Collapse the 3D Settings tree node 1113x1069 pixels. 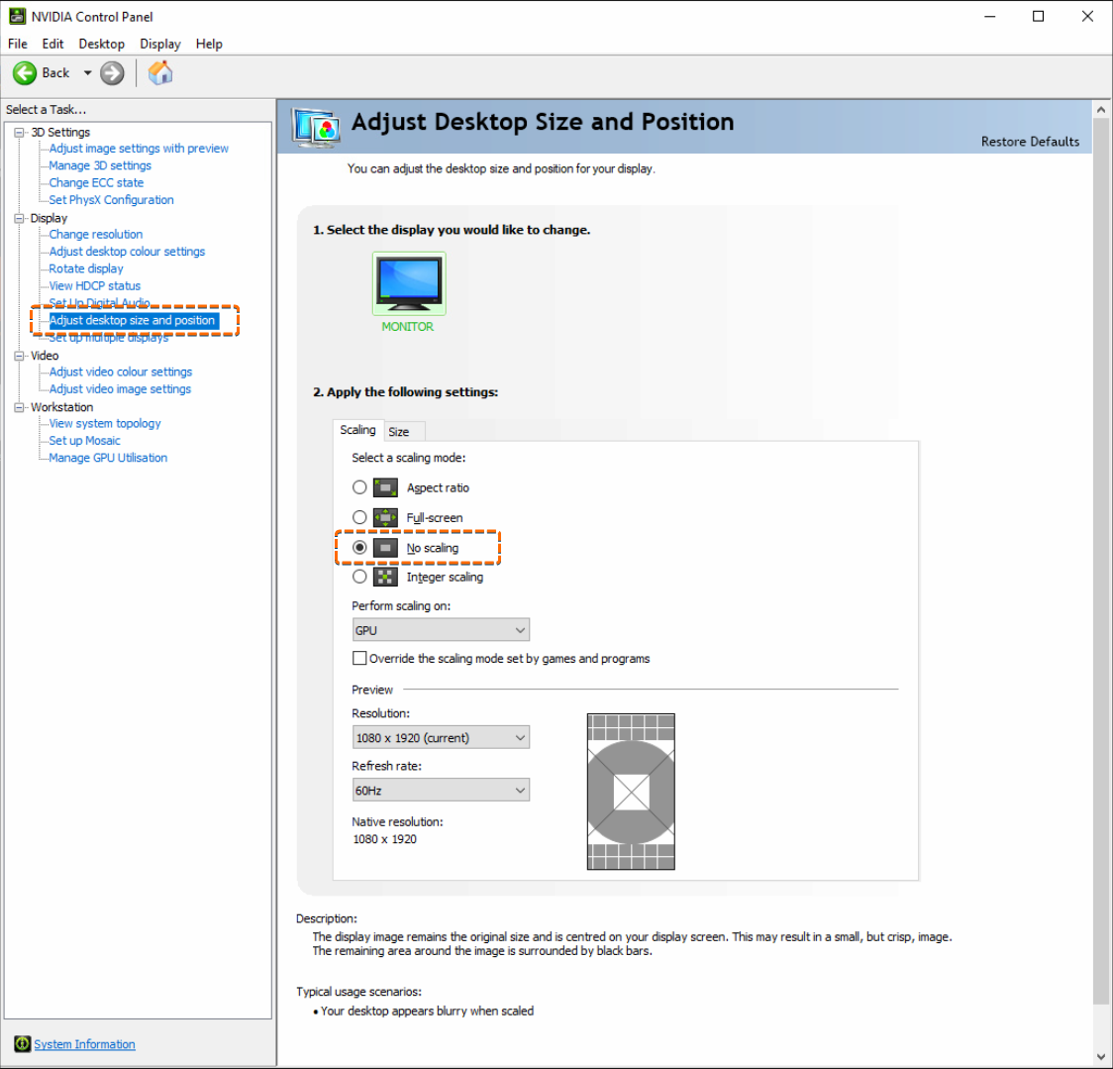[x=19, y=132]
